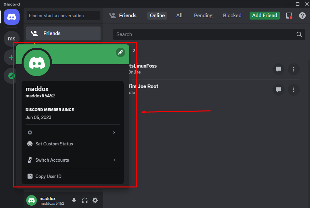Click maddox name in bottom user panel
This screenshot has height=208, width=310.
[x=47, y=198]
